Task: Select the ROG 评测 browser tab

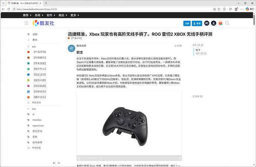Action: click(x=24, y=3)
